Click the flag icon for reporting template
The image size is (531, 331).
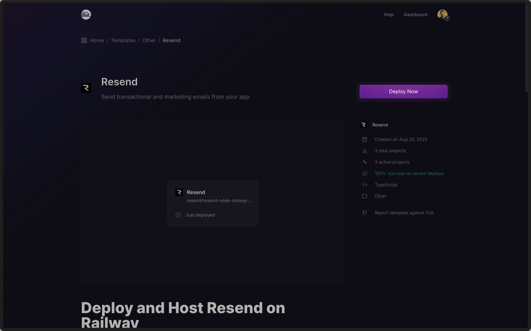click(x=365, y=213)
